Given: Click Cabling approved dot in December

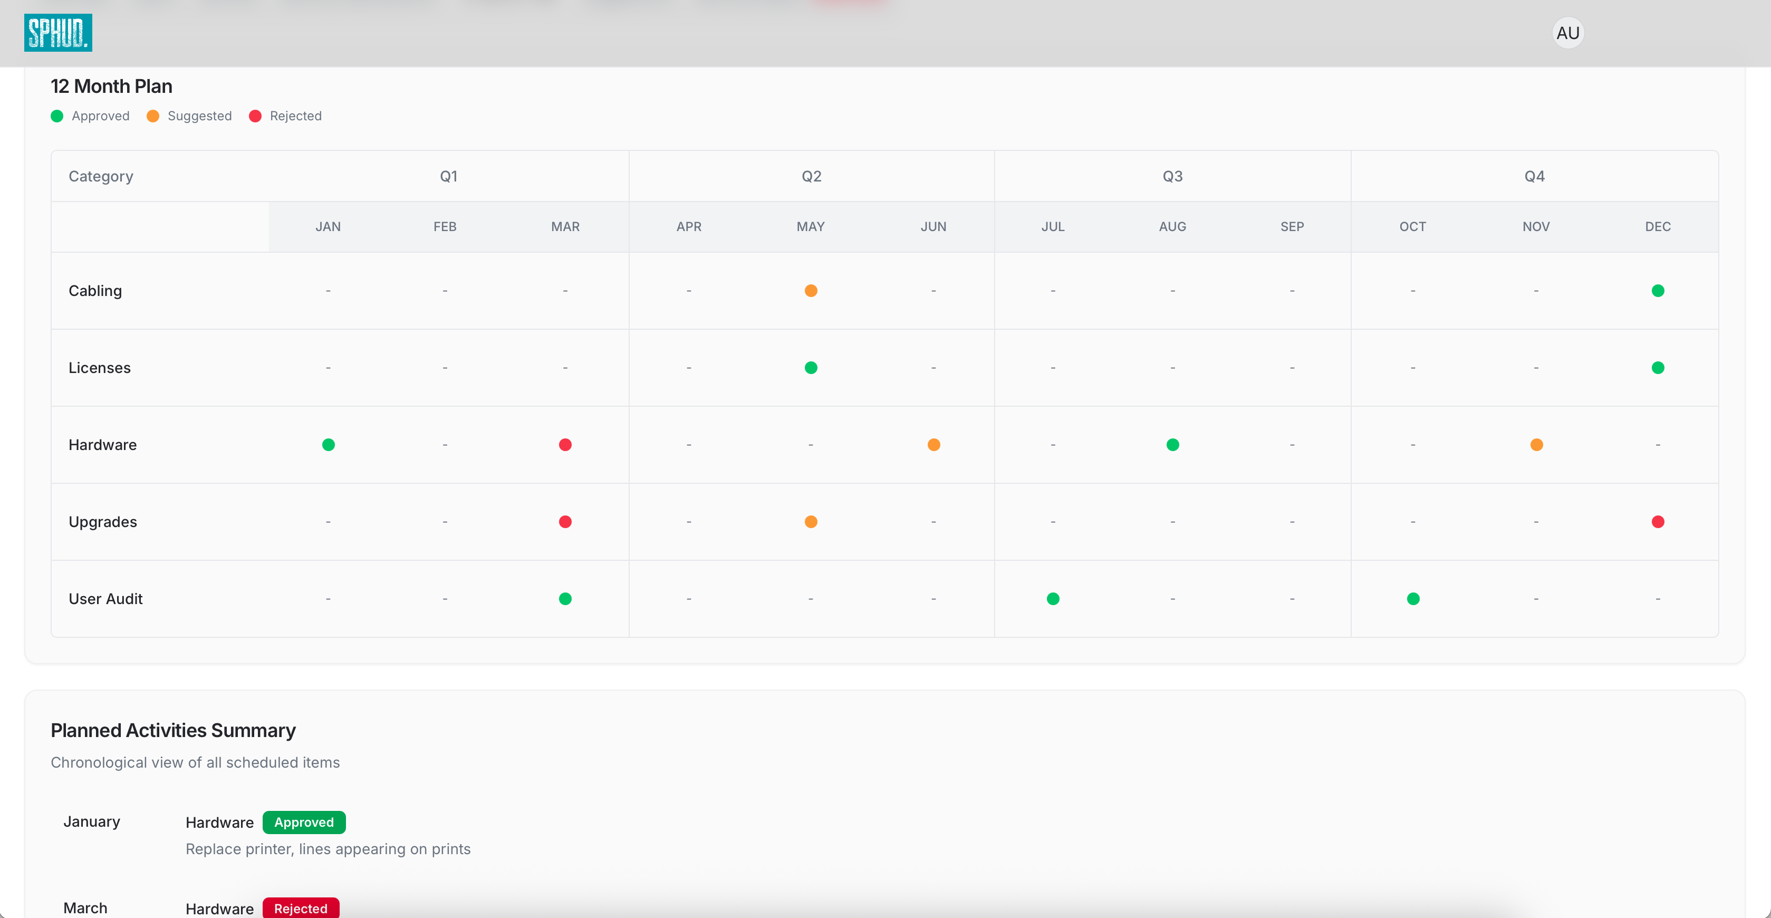Looking at the screenshot, I should (1658, 291).
